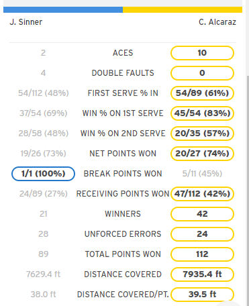This screenshot has height=306, width=249.
Task: Click the blue Sinner portion of the bar
Action: [x=63, y=9]
